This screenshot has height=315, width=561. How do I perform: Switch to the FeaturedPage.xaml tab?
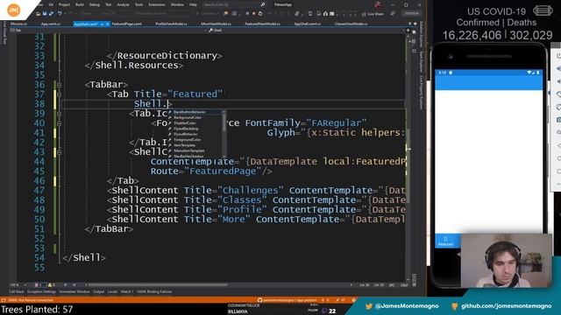[x=126, y=24]
